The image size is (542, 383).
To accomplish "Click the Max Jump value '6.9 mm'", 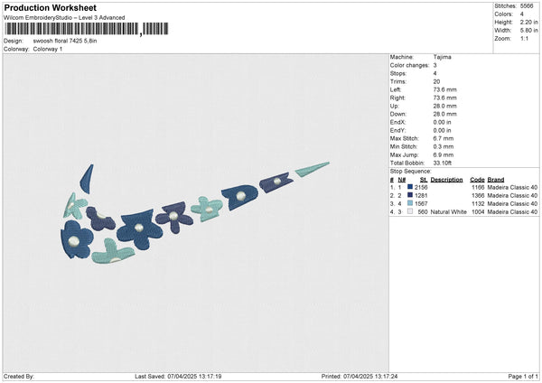I will click(444, 154).
